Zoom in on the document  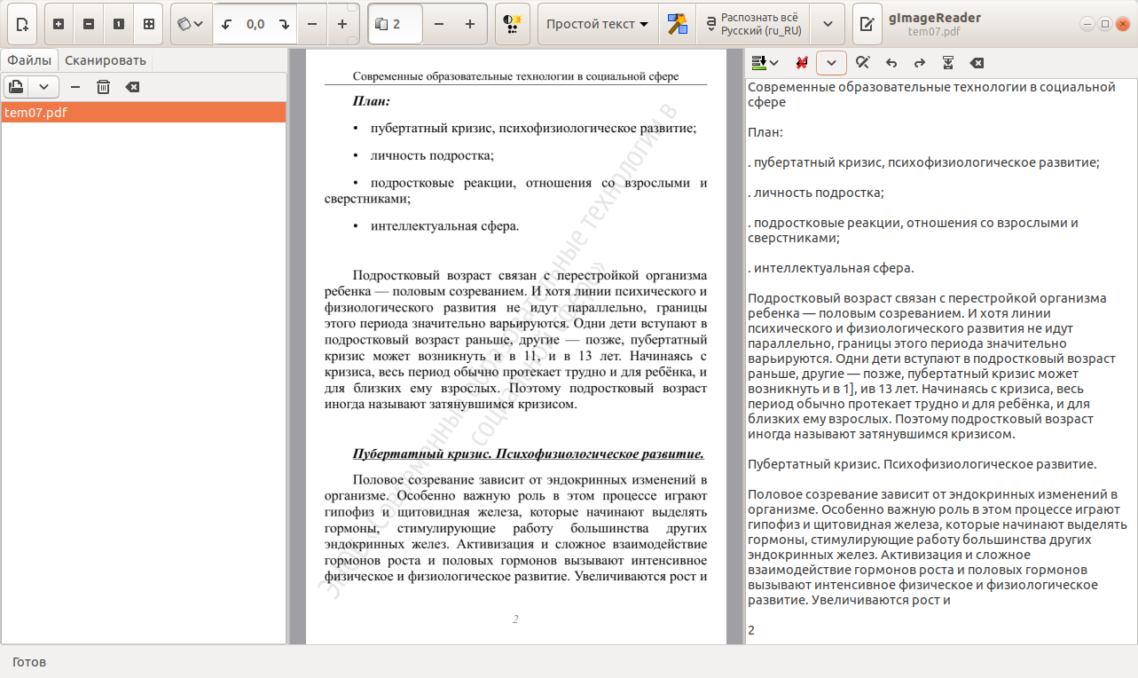coord(59,24)
